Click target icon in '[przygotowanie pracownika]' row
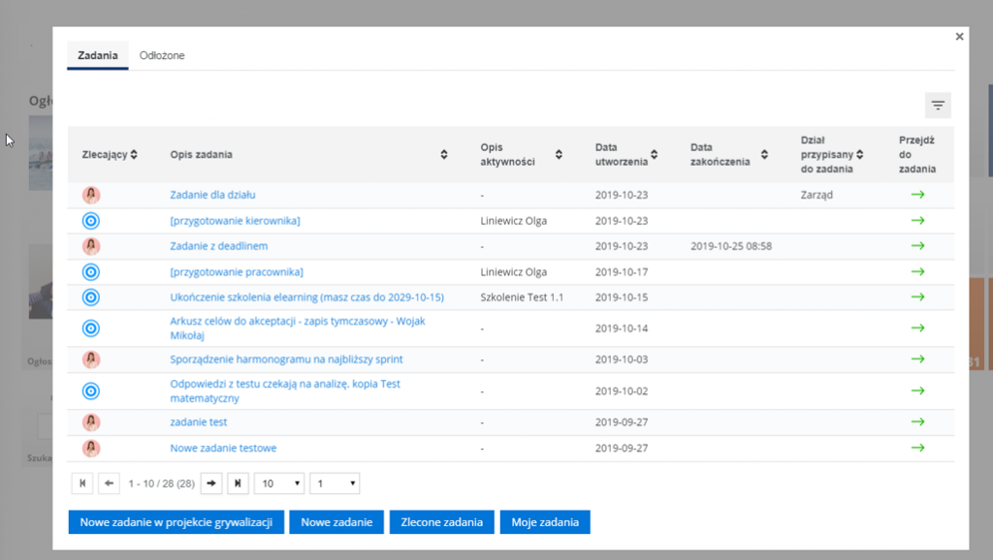993x560 pixels. (x=91, y=272)
